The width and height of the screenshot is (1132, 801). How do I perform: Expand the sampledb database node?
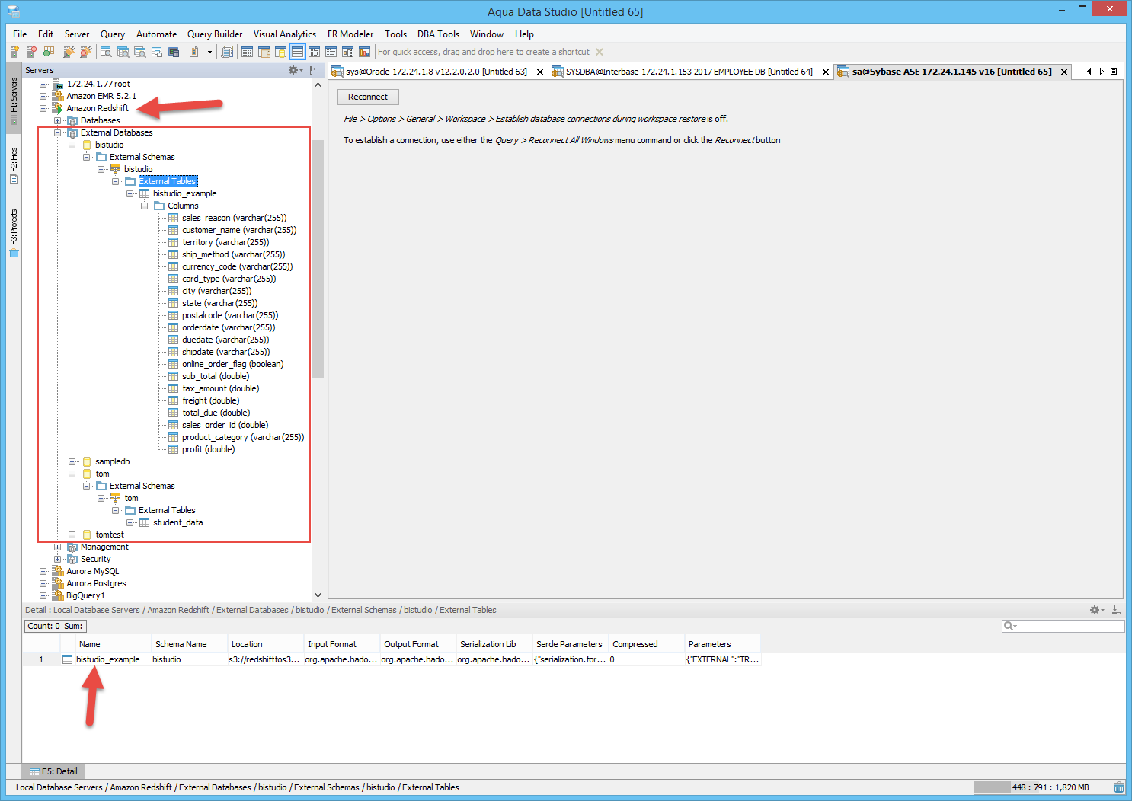pos(72,461)
